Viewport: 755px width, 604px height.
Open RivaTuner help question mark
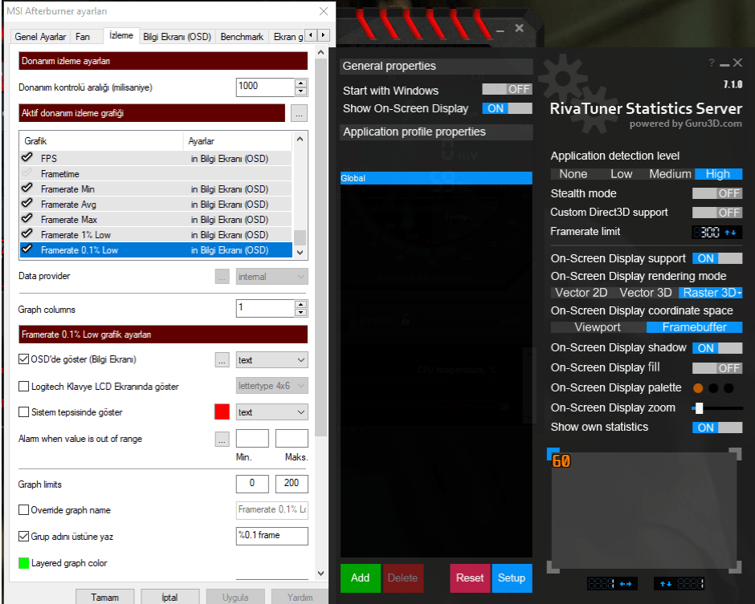(x=711, y=63)
